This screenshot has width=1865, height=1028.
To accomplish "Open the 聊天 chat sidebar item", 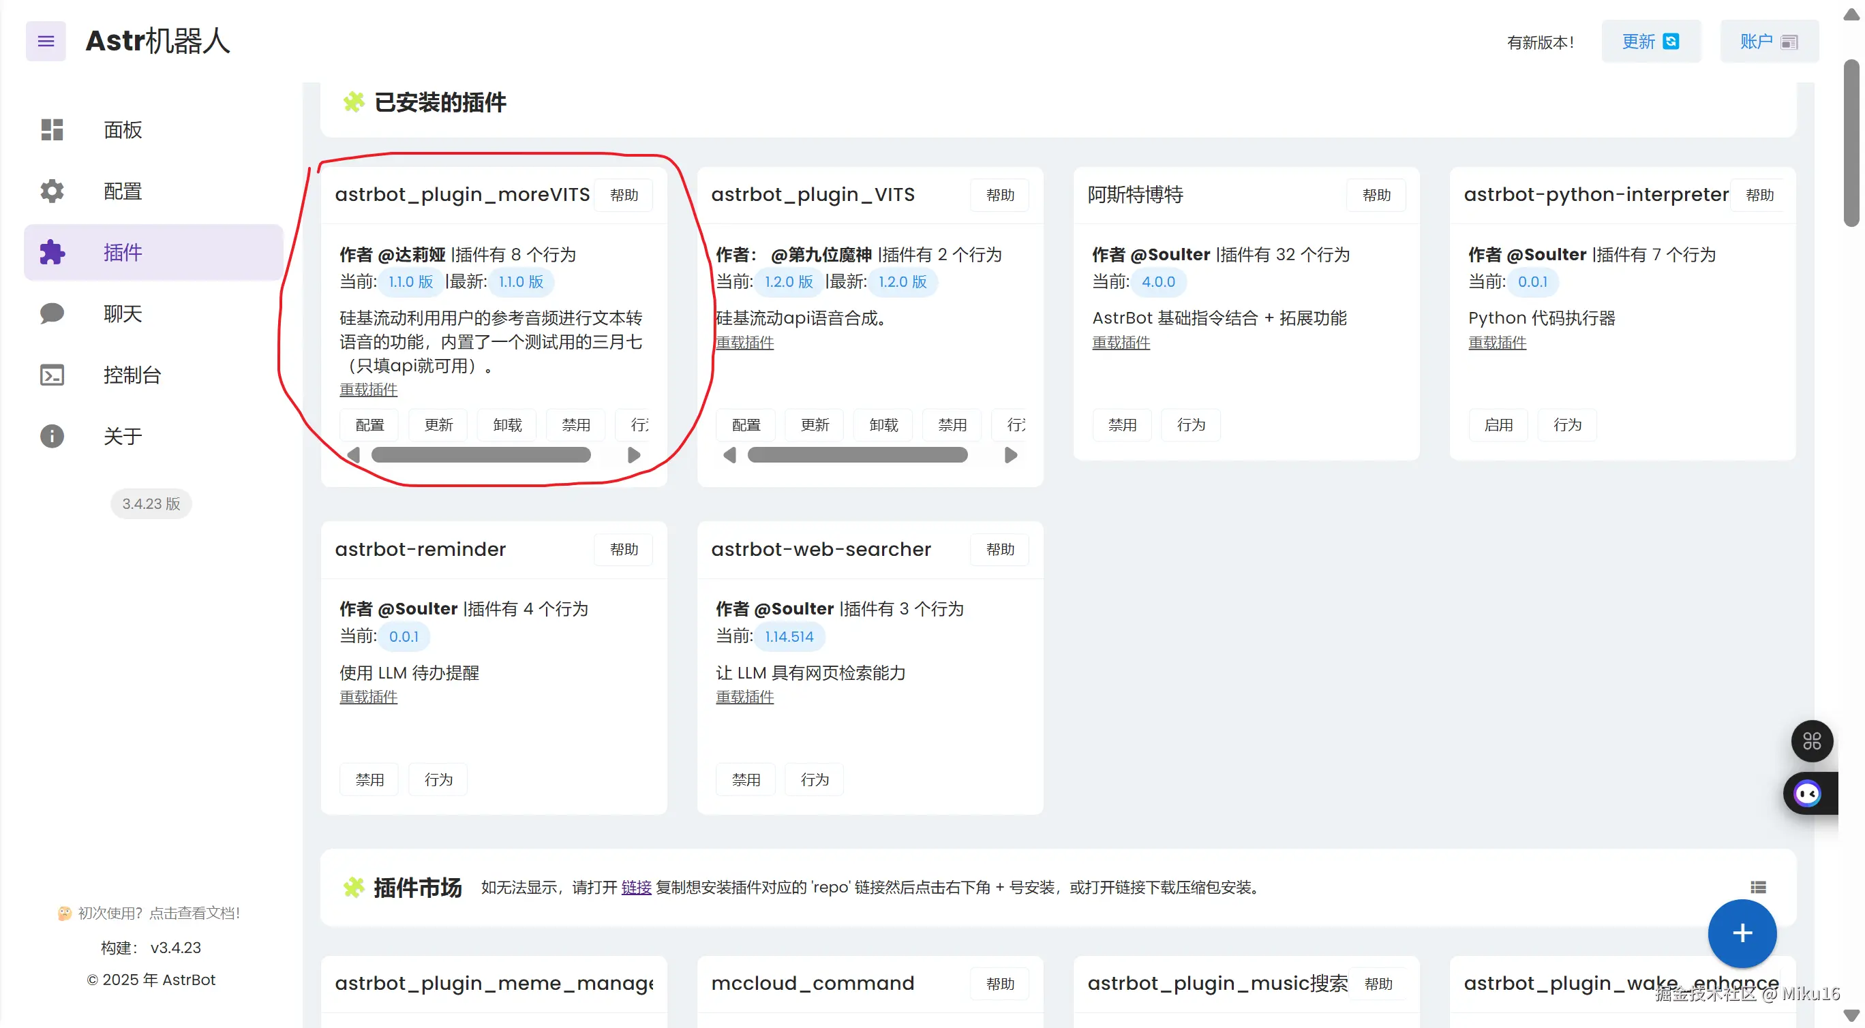I will (122, 313).
